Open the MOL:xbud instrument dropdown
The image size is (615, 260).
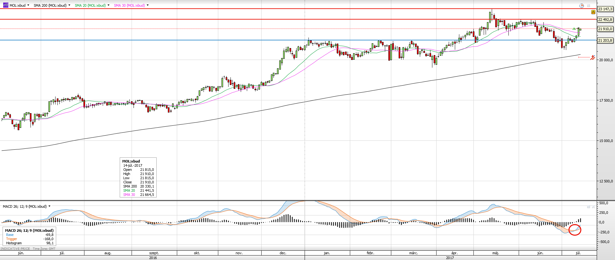pos(28,5)
